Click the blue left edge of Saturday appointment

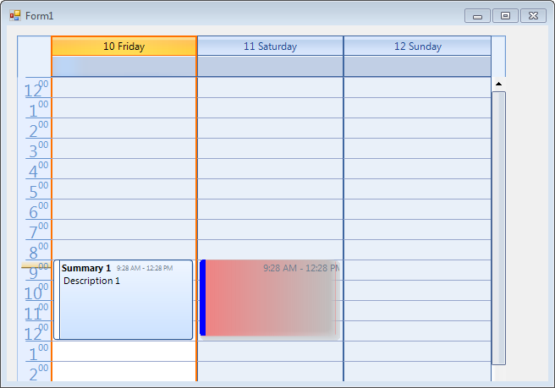pyautogui.click(x=203, y=298)
